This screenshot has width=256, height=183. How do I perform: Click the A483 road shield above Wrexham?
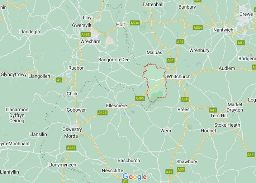pyautogui.click(x=86, y=34)
